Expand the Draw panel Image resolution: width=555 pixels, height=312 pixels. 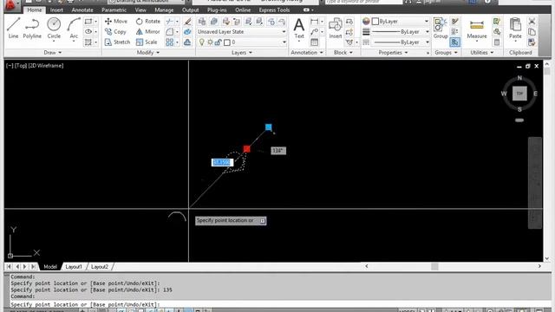pos(53,52)
